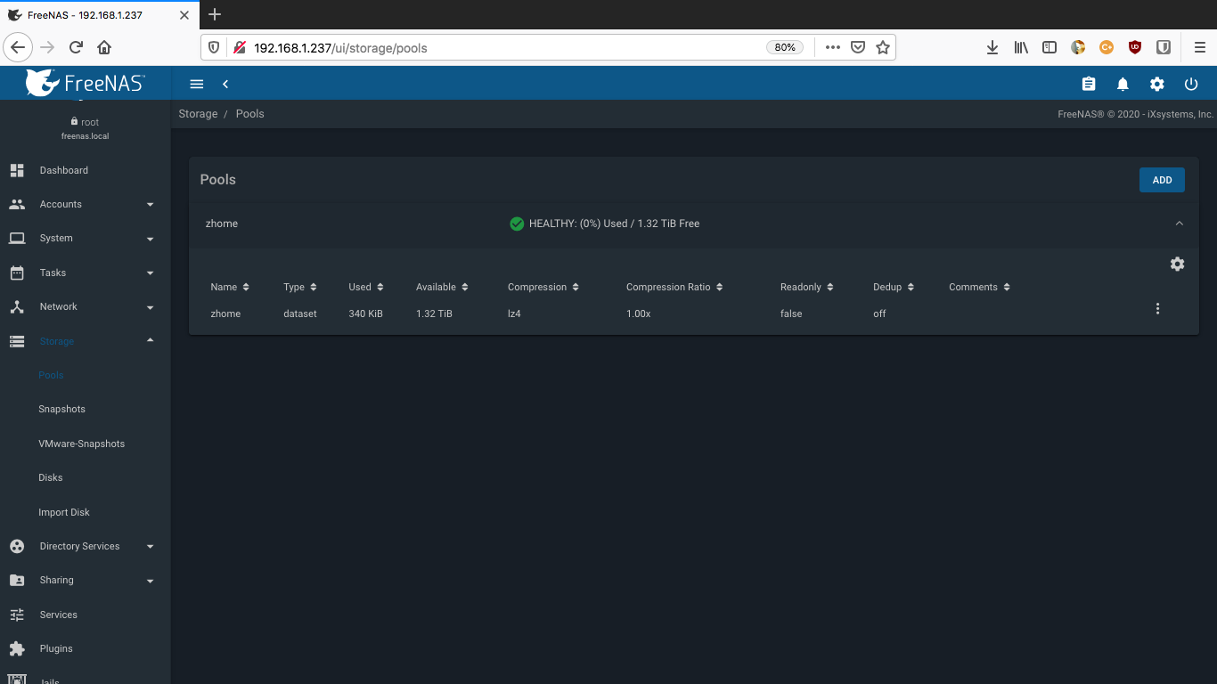Open the top bar settings gear
Viewport: 1217px width, 684px height.
pos(1156,84)
